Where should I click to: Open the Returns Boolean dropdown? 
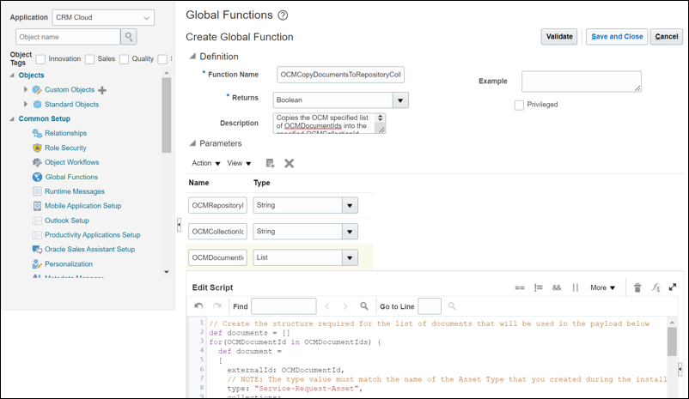click(x=400, y=100)
